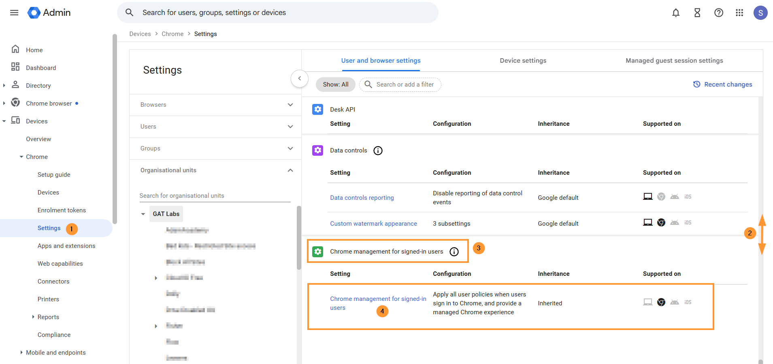Open the Data controls reporting setting link
This screenshot has width=773, height=364.
[362, 197]
